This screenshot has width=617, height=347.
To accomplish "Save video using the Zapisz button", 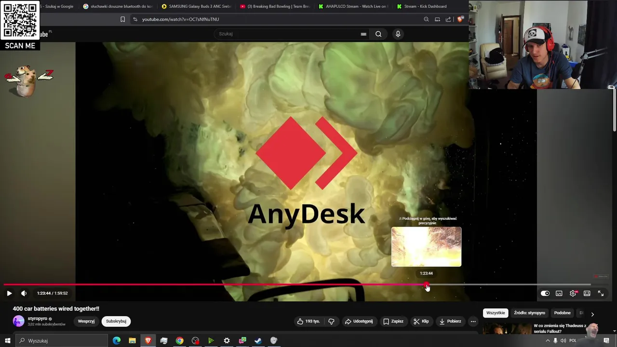I will click(x=393, y=321).
